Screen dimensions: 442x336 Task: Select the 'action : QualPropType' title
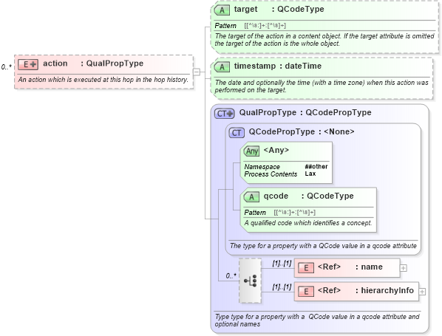pyautogui.click(x=93, y=64)
